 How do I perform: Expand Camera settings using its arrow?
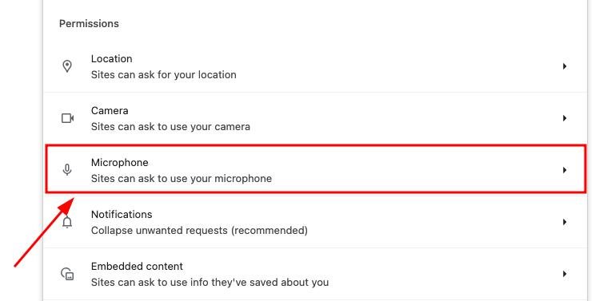(565, 118)
